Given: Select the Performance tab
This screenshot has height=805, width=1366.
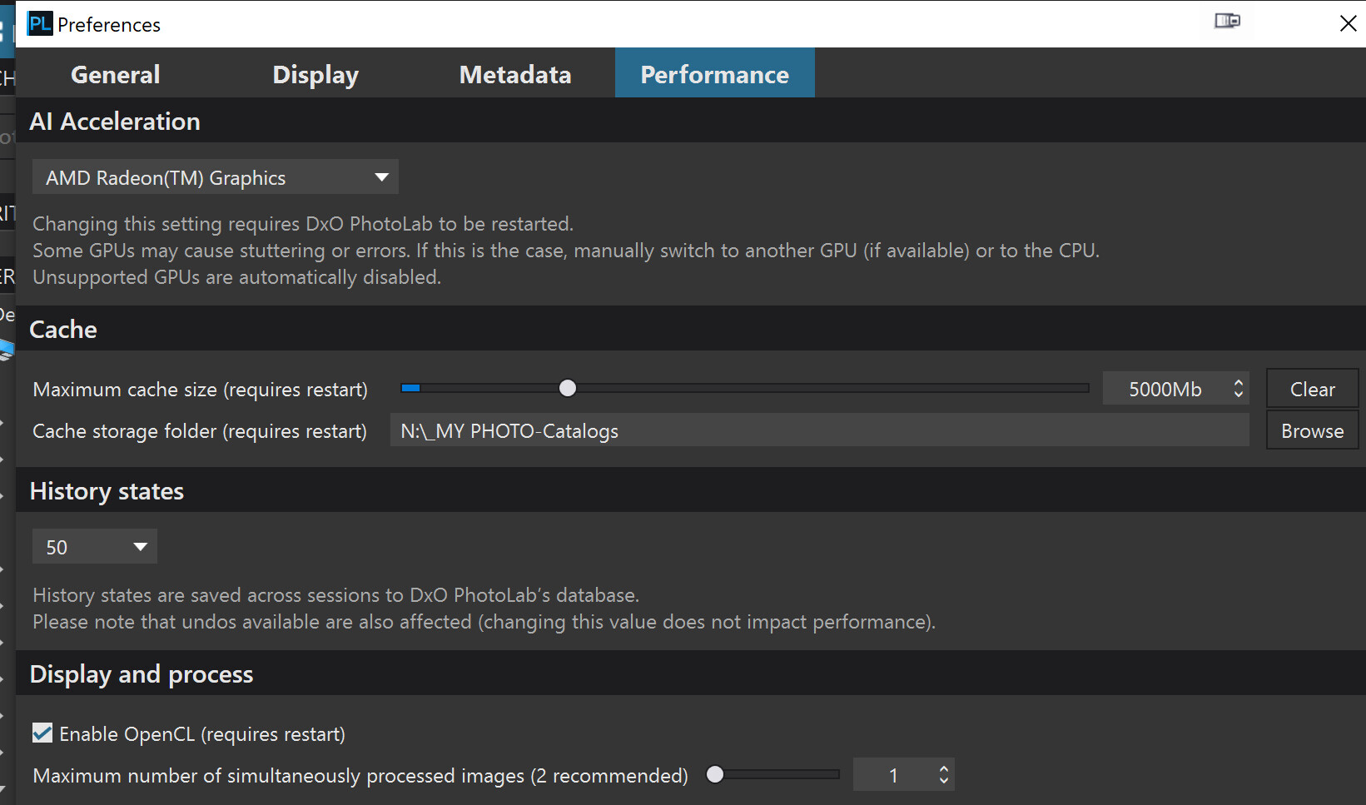Looking at the screenshot, I should click(x=714, y=74).
